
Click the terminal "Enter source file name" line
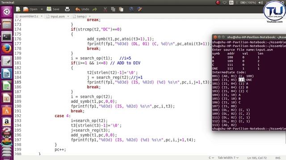coord(242,50)
